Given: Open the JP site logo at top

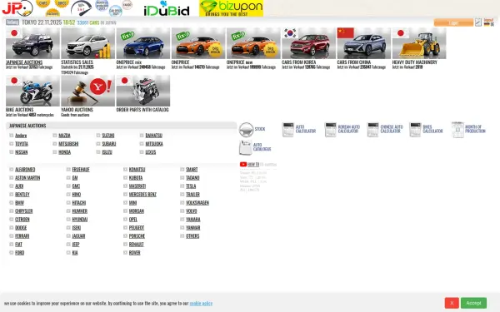Looking at the screenshot, I should coord(17,8).
